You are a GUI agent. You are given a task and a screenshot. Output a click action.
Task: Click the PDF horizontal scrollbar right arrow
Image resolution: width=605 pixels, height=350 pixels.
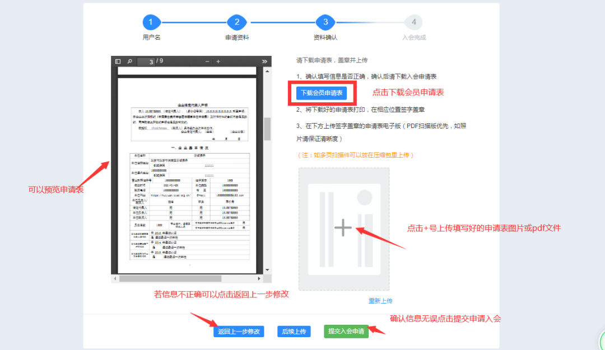(259, 278)
